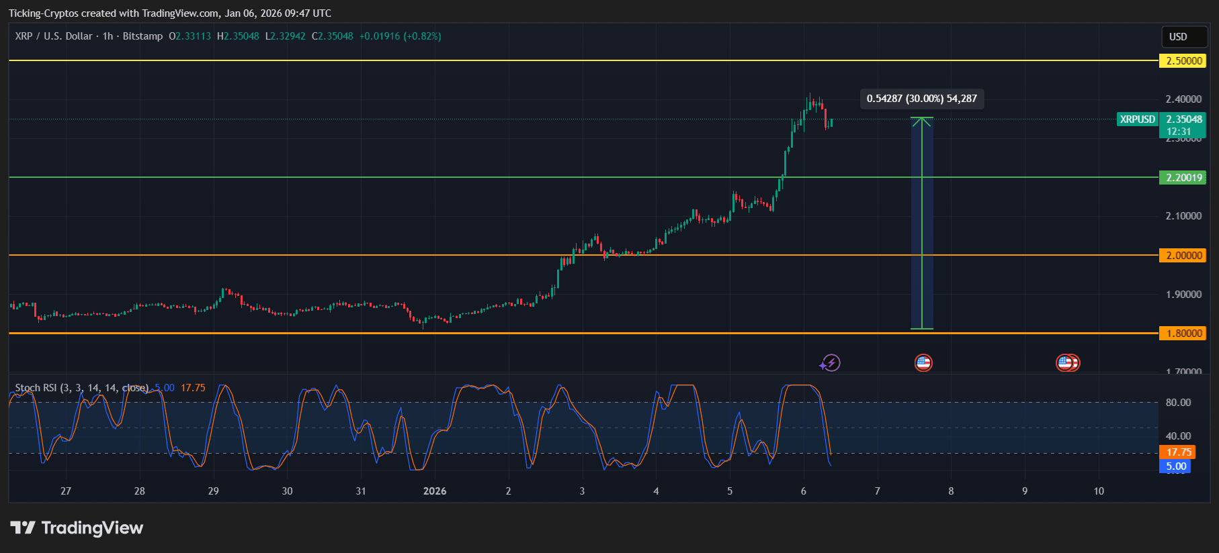Click the Stoch RSI indicator legend name

[x=82, y=388]
